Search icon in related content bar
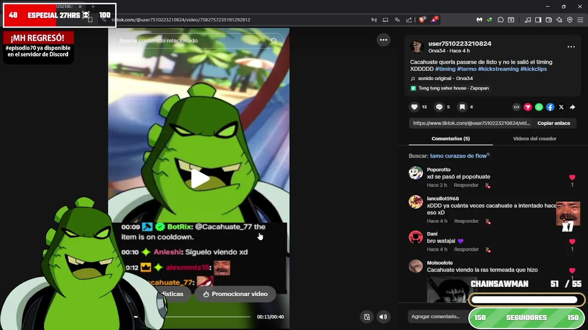This screenshot has width=588, height=330. click(x=274, y=41)
